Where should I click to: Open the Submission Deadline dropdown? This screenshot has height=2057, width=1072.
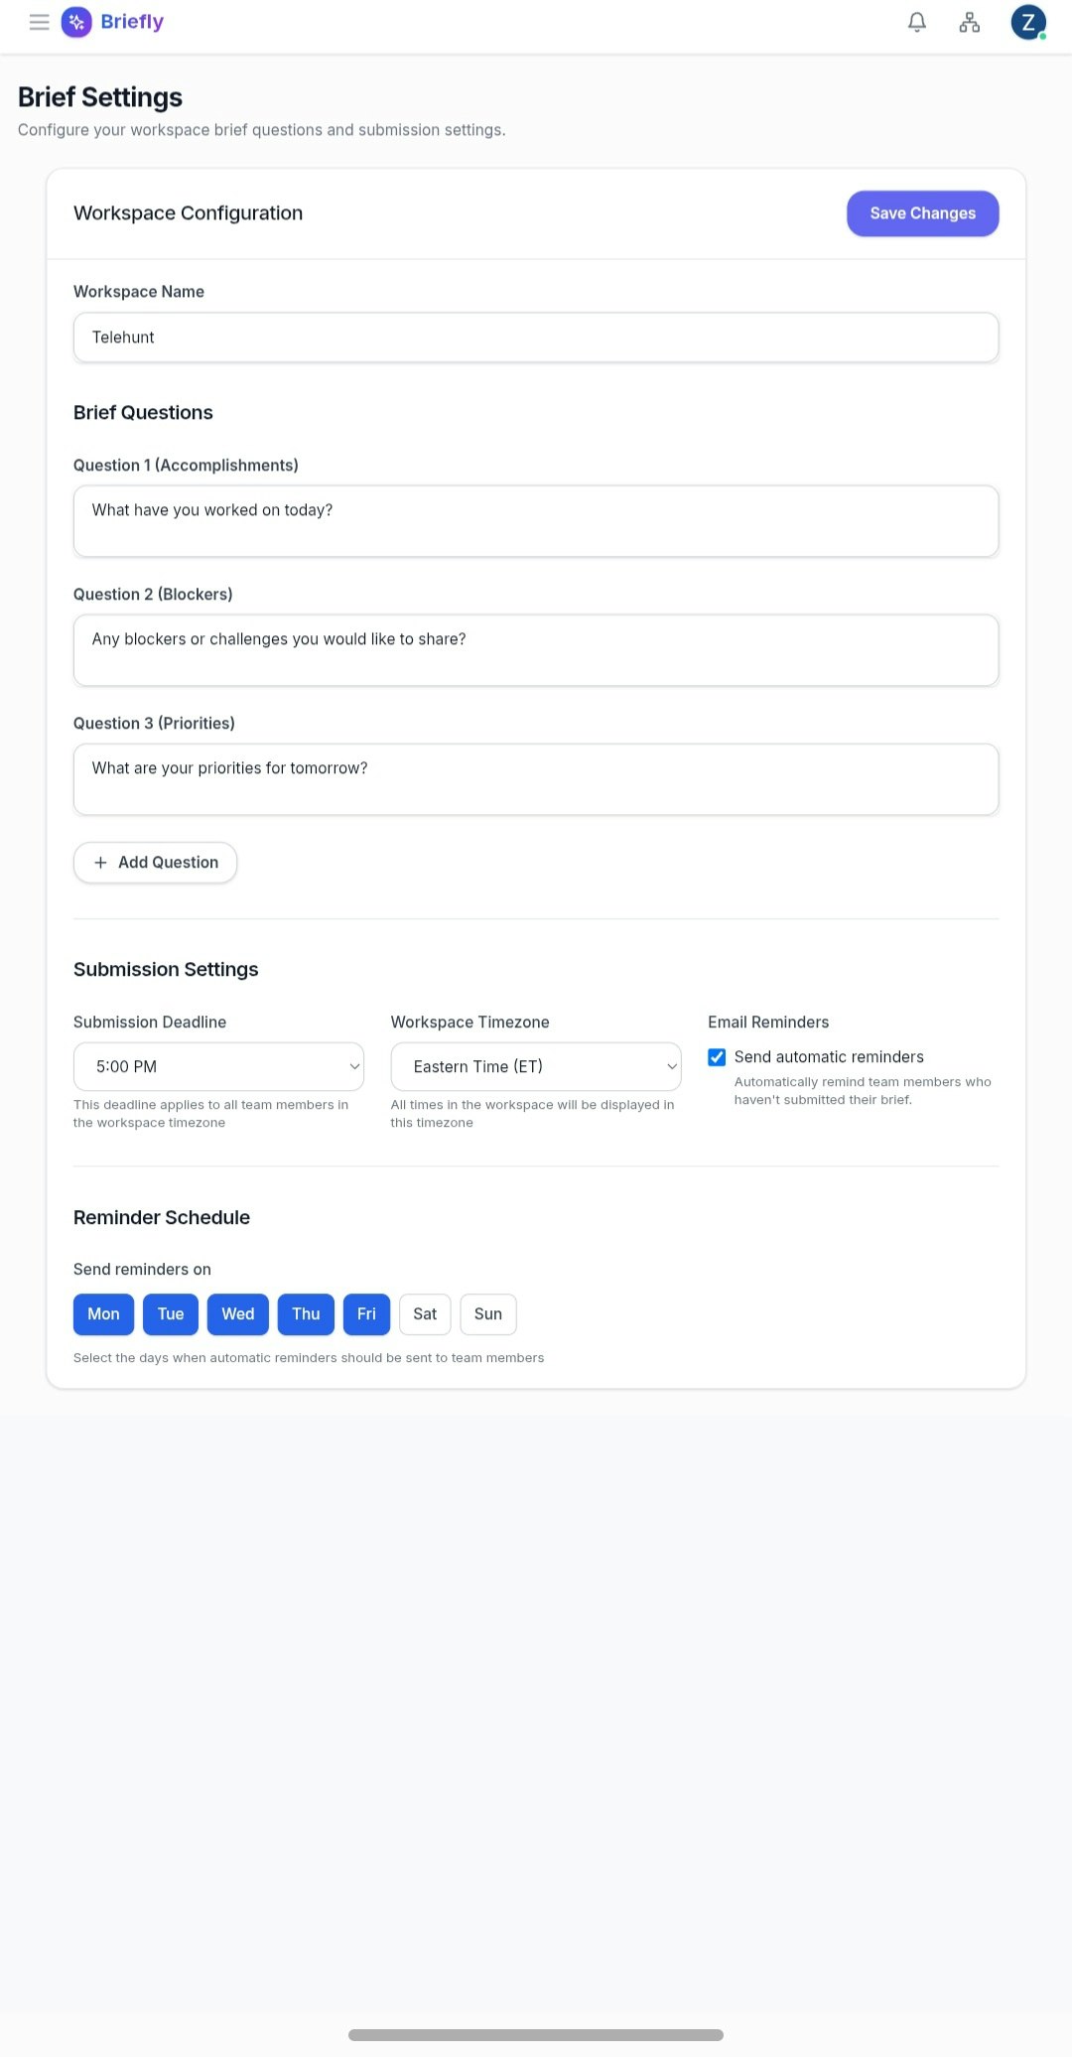[218, 1067]
